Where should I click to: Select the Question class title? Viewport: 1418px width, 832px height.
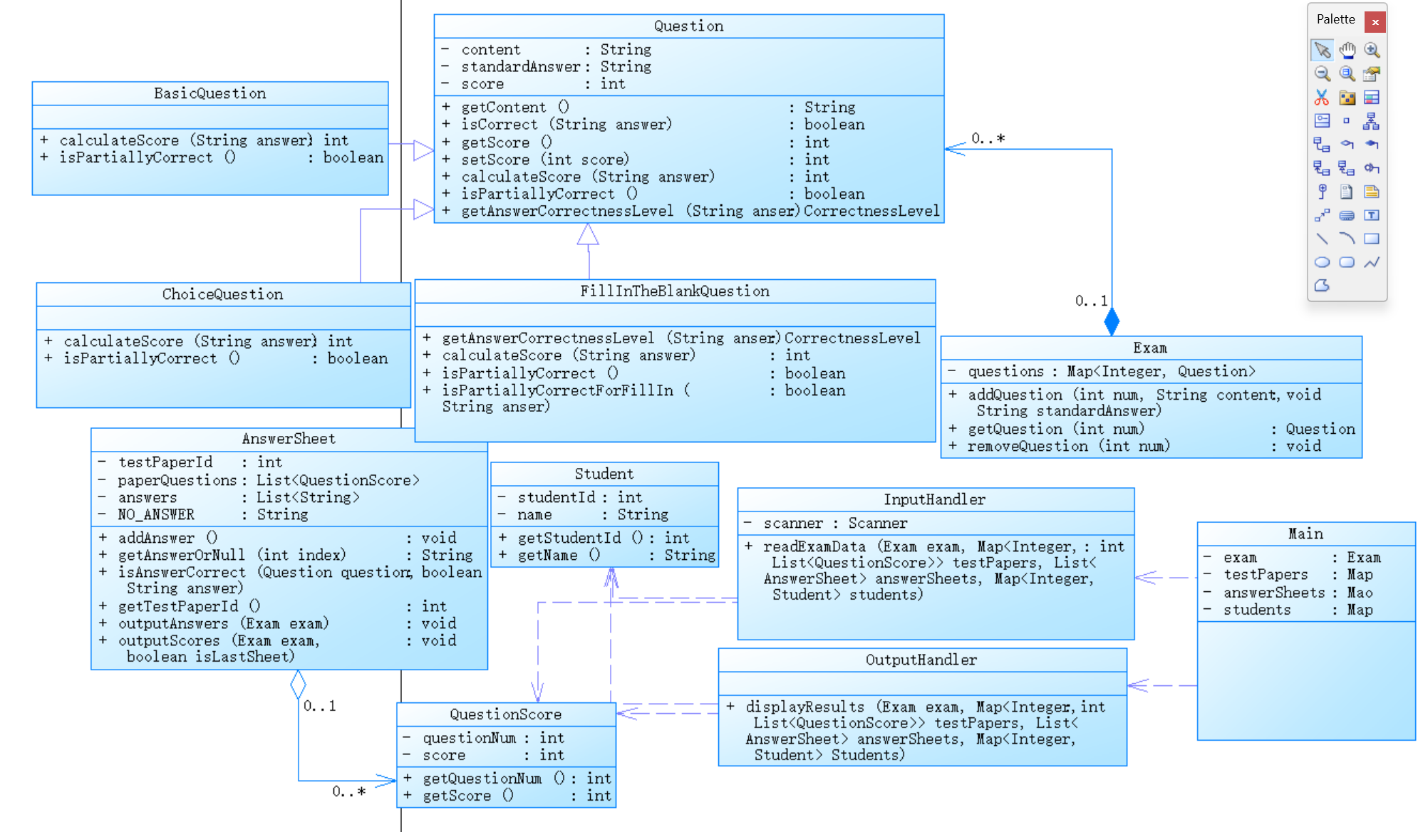coord(688,26)
